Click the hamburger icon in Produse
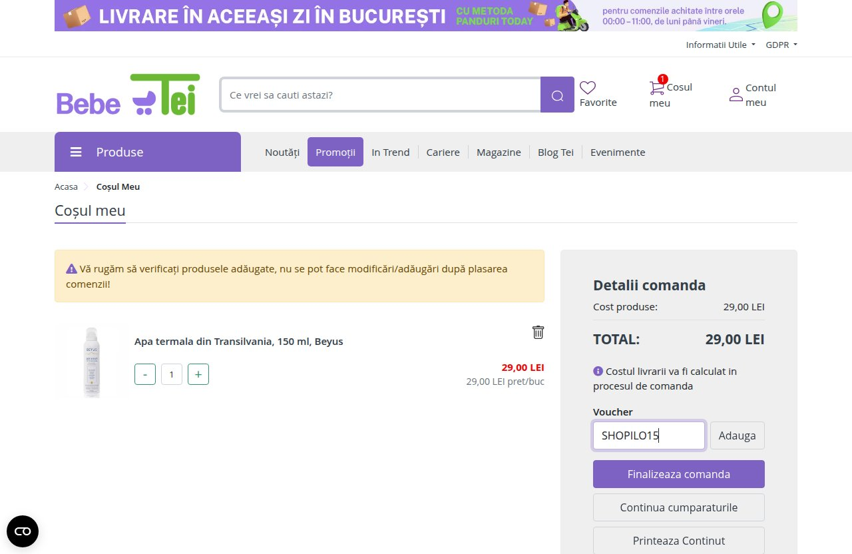852x554 pixels. click(76, 152)
